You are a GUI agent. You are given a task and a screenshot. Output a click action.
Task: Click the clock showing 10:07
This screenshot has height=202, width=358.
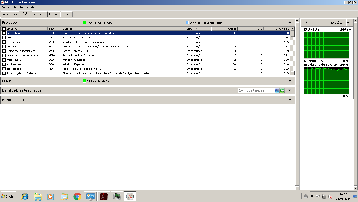(343, 195)
